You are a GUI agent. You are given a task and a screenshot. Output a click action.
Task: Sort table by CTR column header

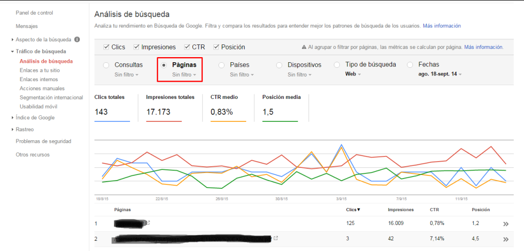[x=434, y=210]
